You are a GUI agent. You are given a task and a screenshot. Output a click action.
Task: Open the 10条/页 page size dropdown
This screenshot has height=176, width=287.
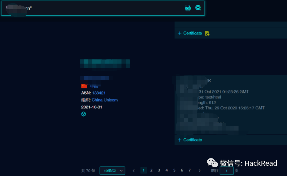tap(112, 170)
